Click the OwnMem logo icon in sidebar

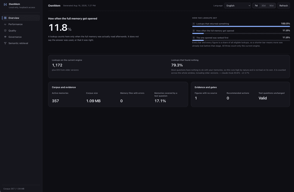[5, 4]
